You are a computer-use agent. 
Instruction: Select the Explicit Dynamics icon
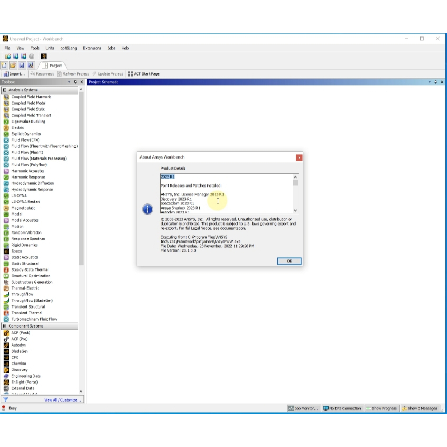click(6, 134)
